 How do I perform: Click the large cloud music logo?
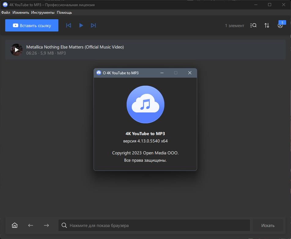coord(145,105)
